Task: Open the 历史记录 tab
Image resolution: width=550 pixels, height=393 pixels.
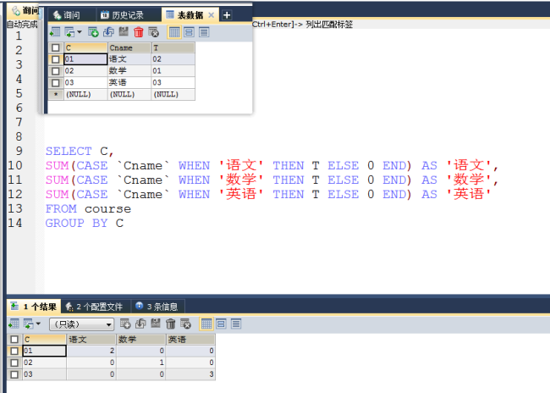Action: pos(123,15)
